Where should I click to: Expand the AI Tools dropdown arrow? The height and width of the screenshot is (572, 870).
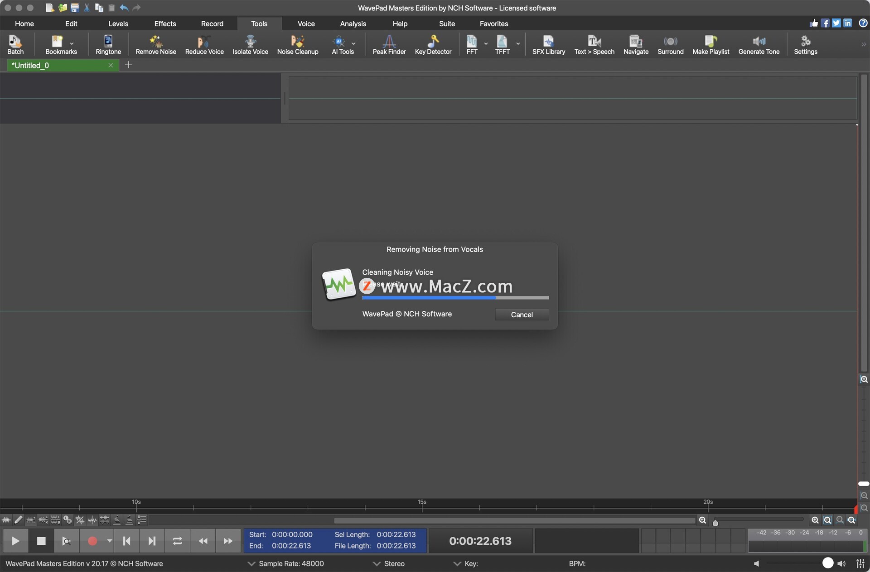tap(353, 44)
